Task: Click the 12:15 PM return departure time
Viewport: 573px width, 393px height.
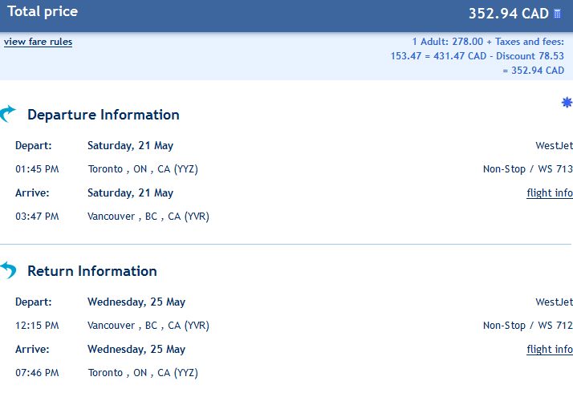Action: point(37,326)
